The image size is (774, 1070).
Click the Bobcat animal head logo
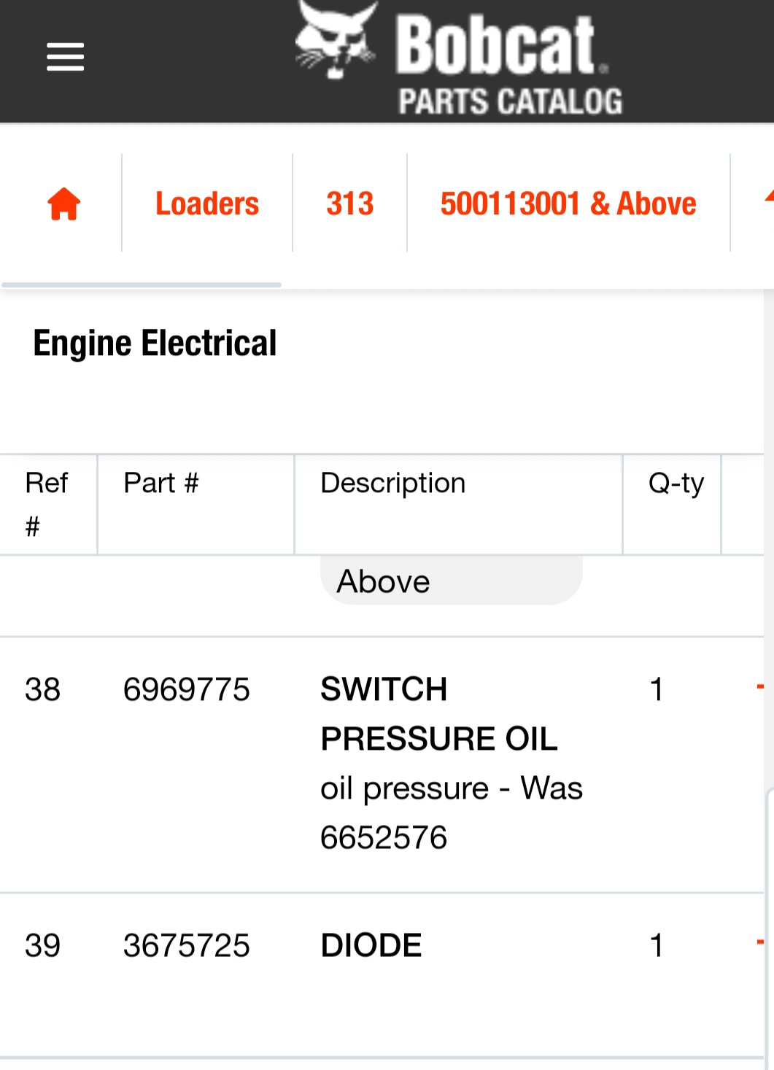[x=336, y=40]
